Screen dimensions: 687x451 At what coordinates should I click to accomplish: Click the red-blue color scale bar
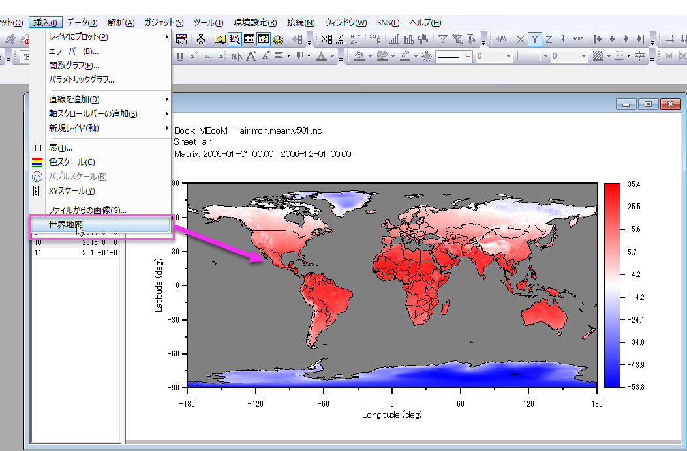(612, 285)
